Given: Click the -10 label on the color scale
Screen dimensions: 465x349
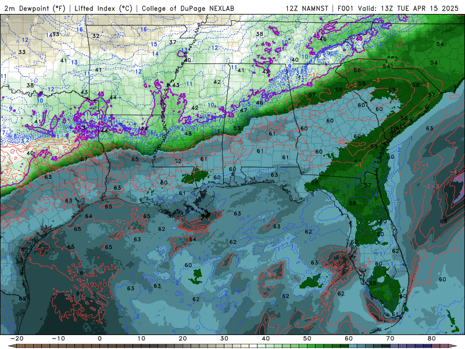Looking at the screenshot, I should 58,339.
